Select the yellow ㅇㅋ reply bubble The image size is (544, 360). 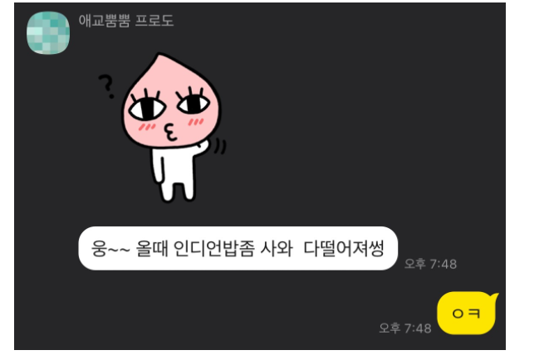click(x=466, y=314)
